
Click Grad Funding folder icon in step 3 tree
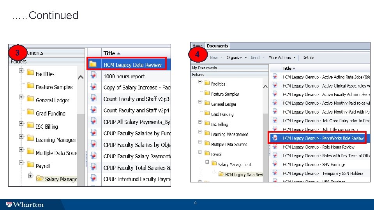[x=30, y=112]
